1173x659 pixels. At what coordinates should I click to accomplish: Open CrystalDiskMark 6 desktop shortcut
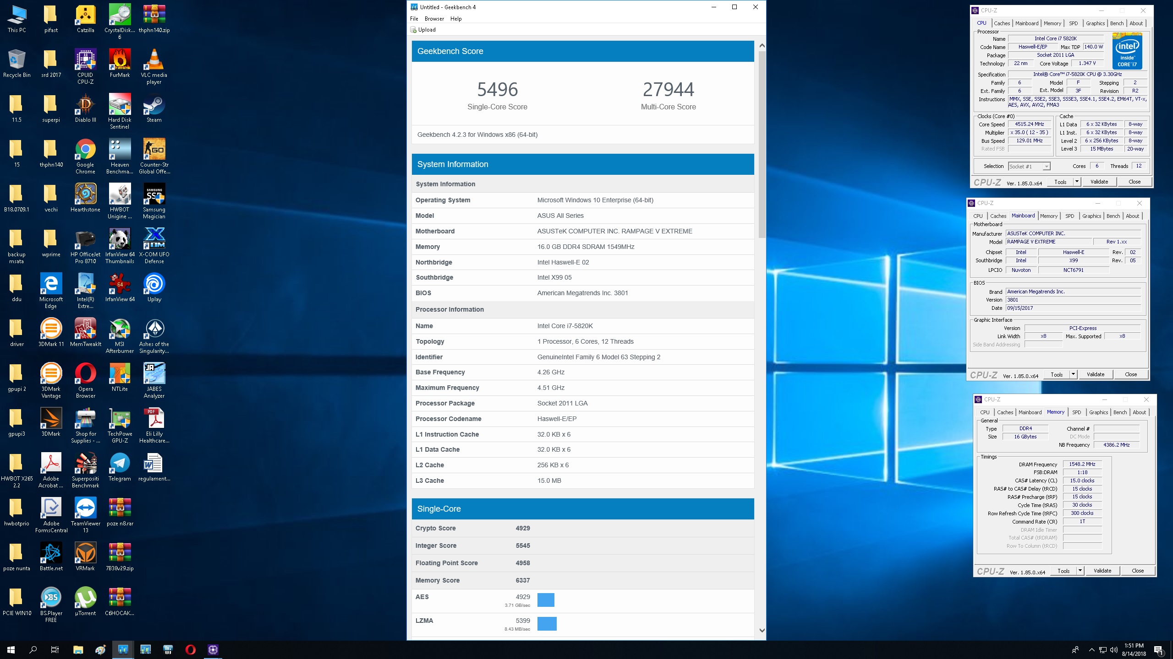pyautogui.click(x=120, y=22)
